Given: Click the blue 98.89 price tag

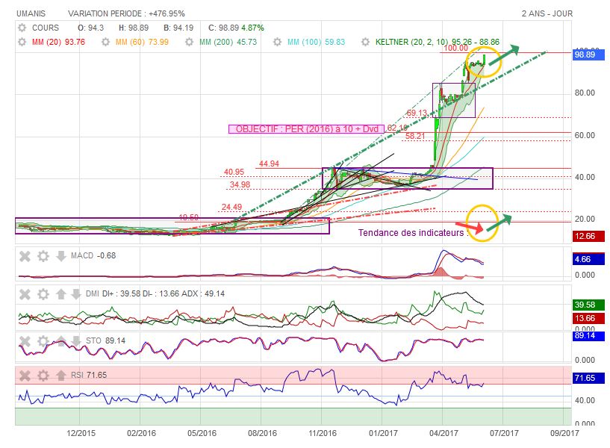Looking at the screenshot, I should coord(588,55).
